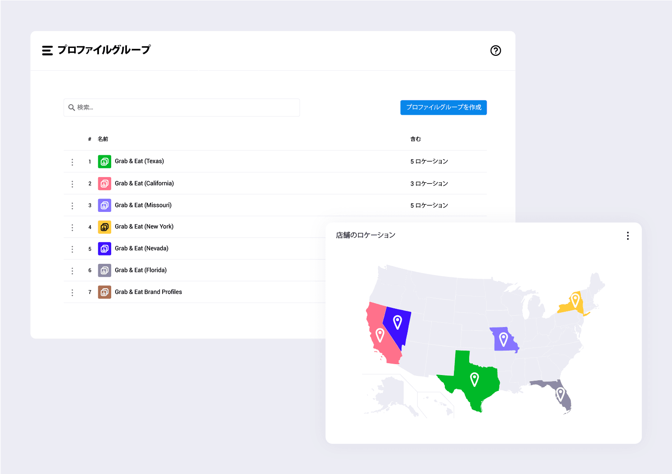Open Grab & Eat Brand Profiles entry
Image resolution: width=672 pixels, height=474 pixels.
(x=148, y=292)
